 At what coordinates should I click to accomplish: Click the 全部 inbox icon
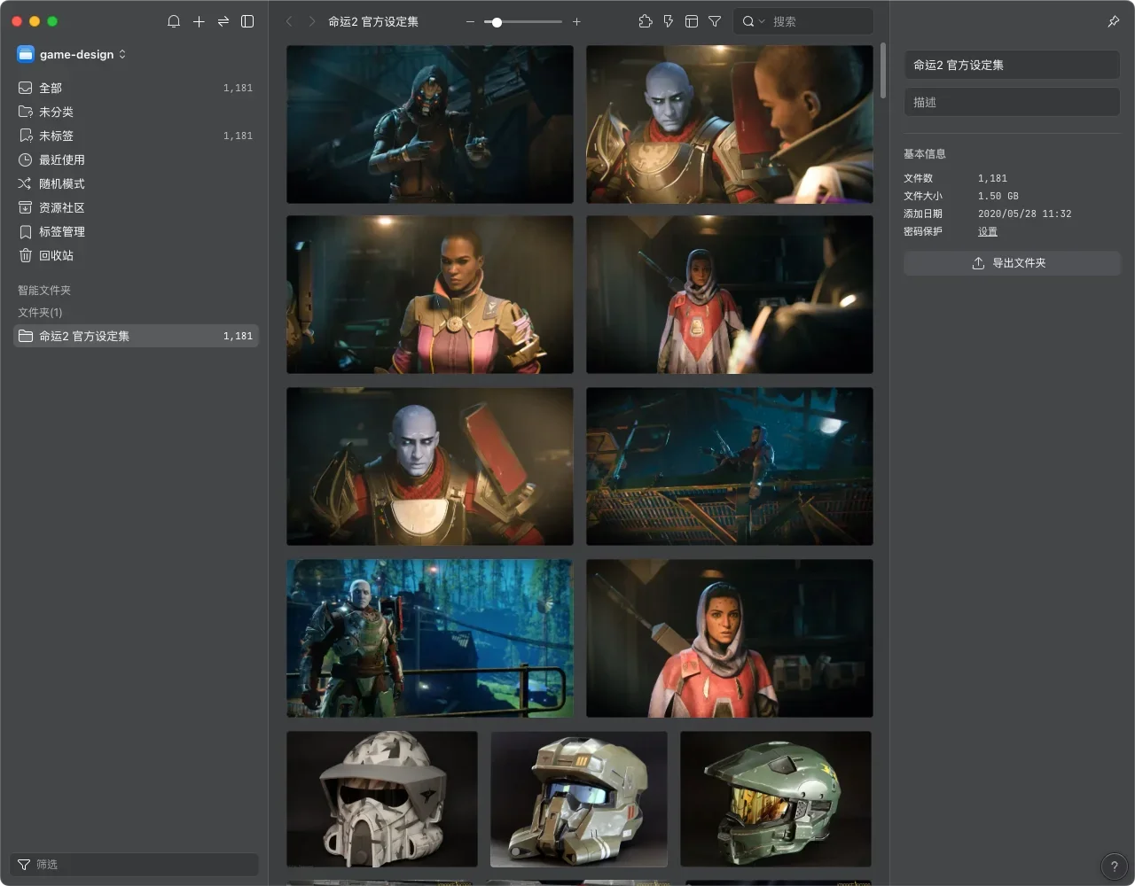(25, 88)
